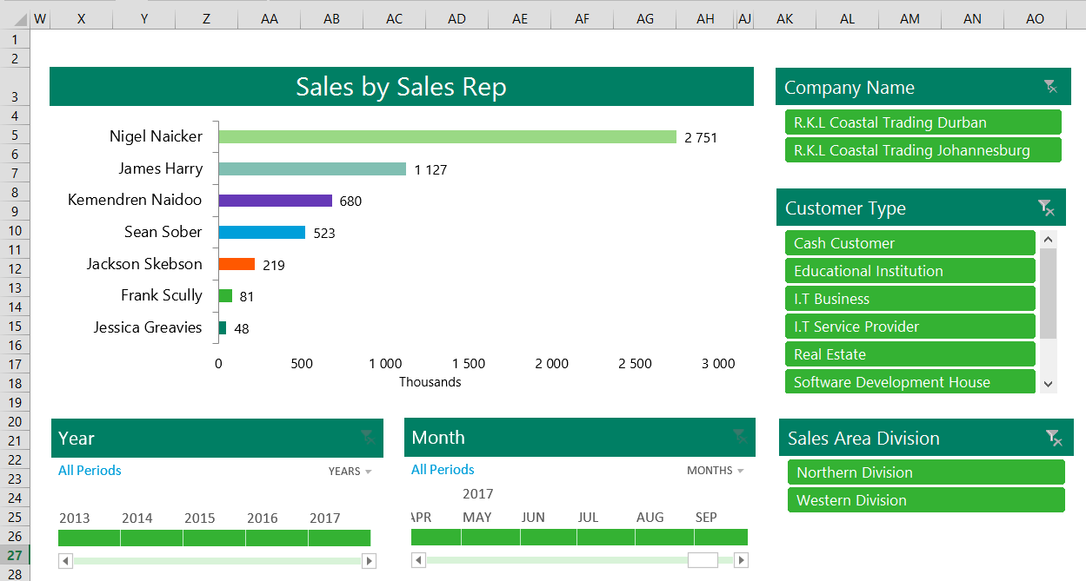Clear the Year timeline filter
Screen dimensions: 1086x581
(368, 437)
